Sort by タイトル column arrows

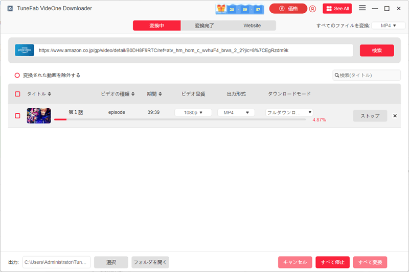(x=50, y=94)
